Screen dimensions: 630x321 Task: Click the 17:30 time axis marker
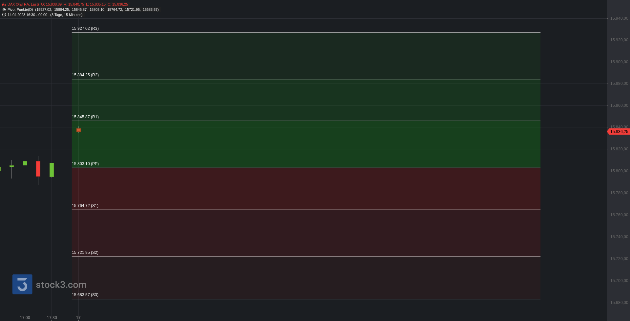52,318
